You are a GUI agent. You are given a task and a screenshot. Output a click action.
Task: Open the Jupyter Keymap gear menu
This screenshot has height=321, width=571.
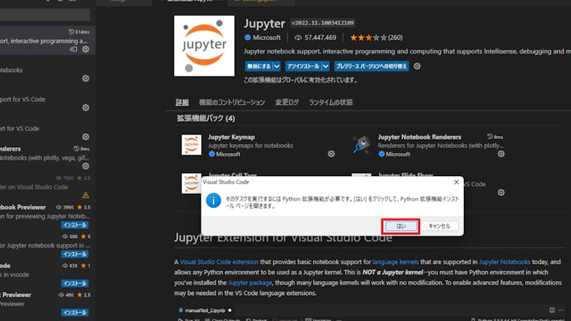pos(331,154)
